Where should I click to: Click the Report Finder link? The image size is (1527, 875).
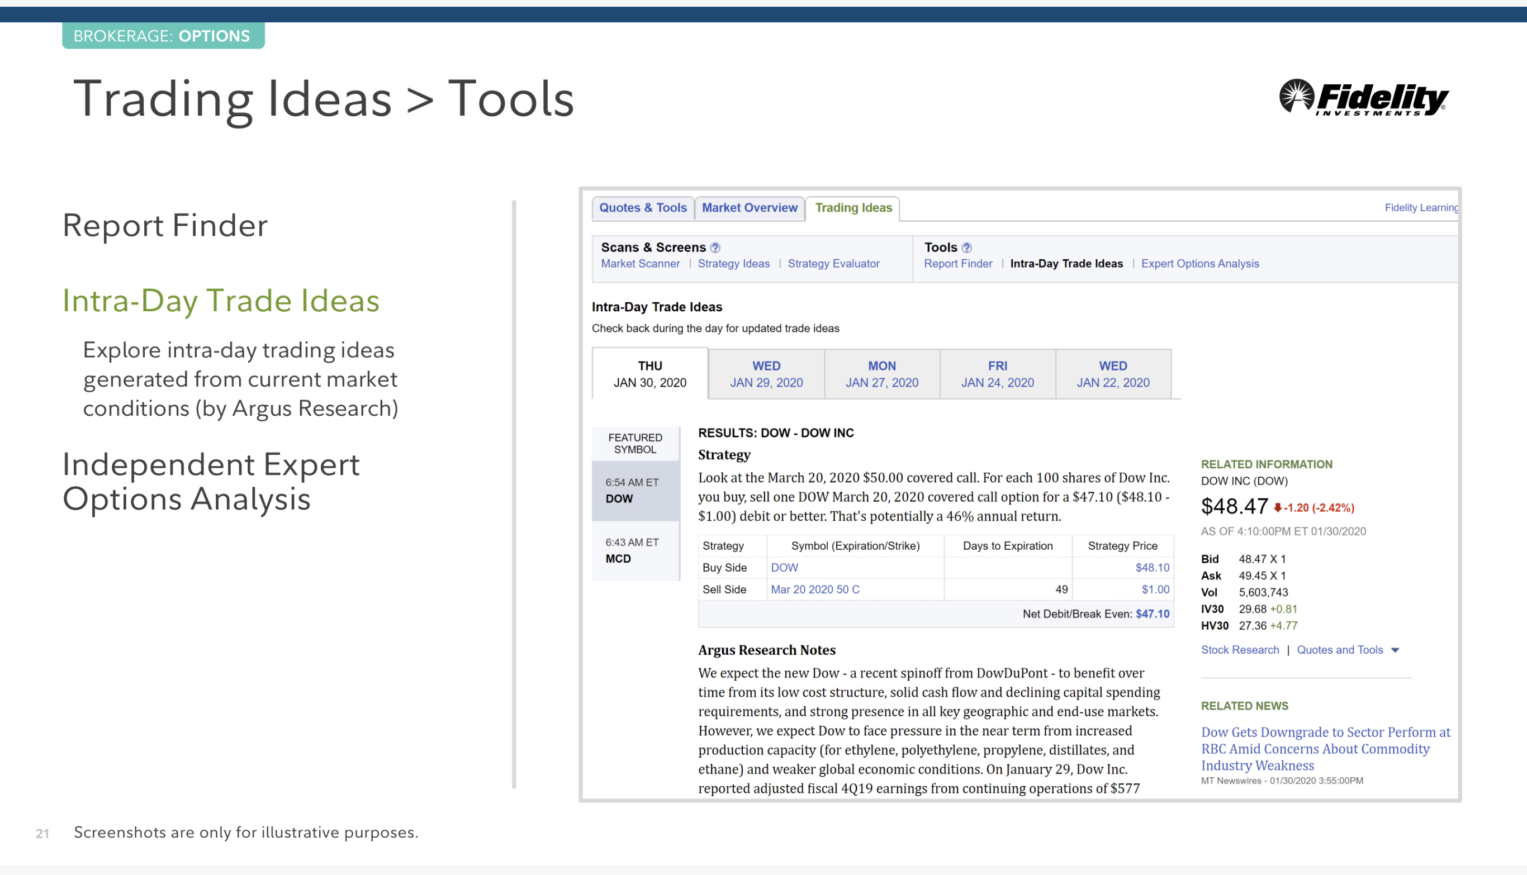click(957, 264)
